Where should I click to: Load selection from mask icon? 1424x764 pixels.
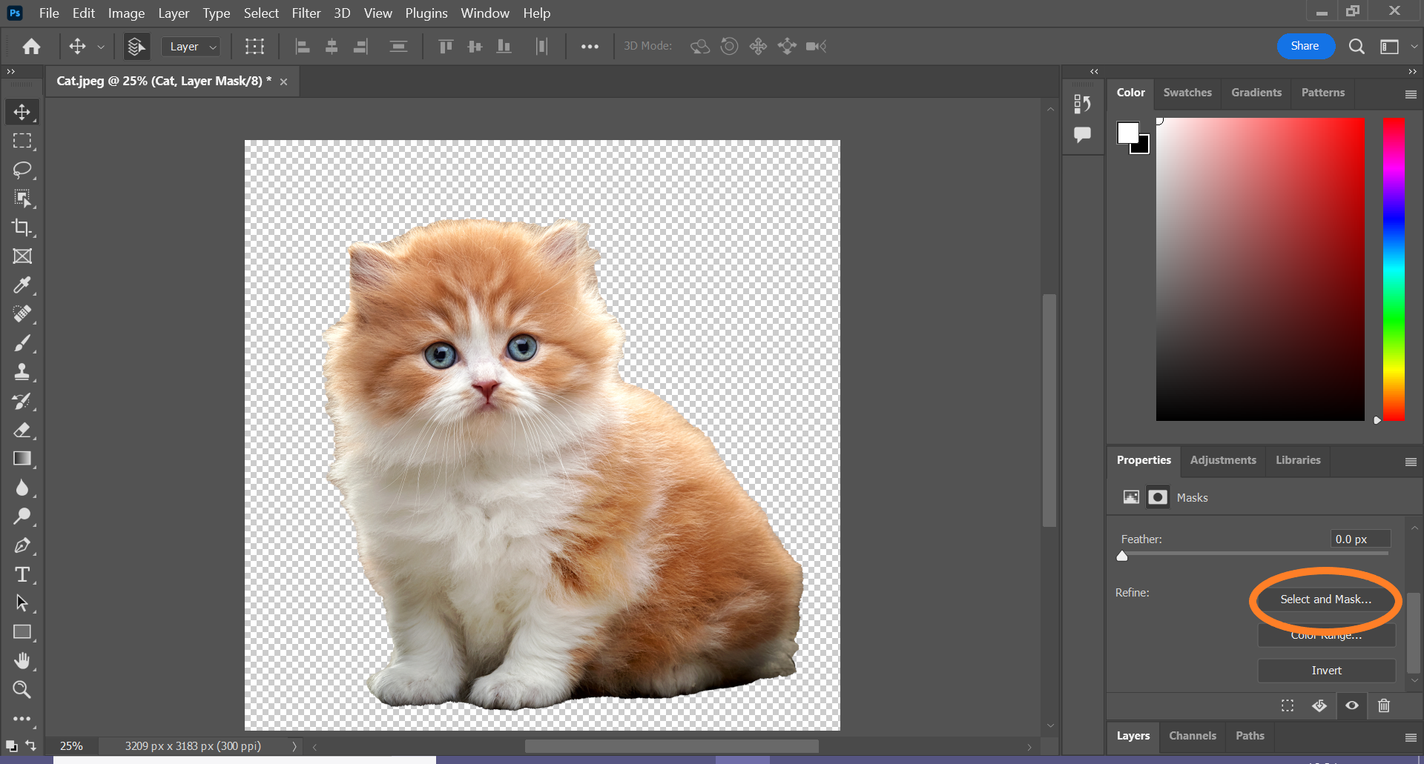coord(1288,705)
